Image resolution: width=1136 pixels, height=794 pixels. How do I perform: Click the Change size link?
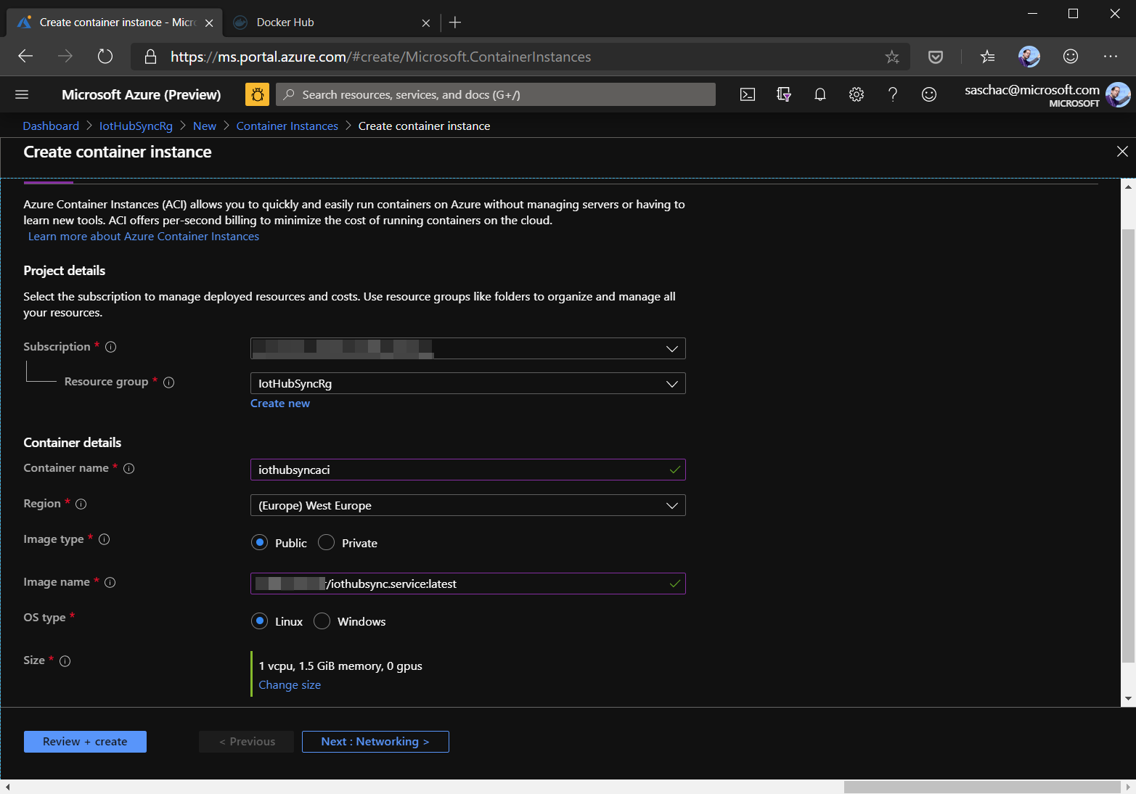click(290, 685)
